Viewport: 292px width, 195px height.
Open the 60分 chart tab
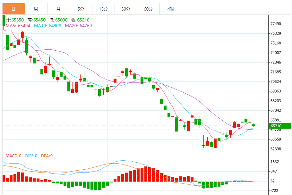click(148, 9)
